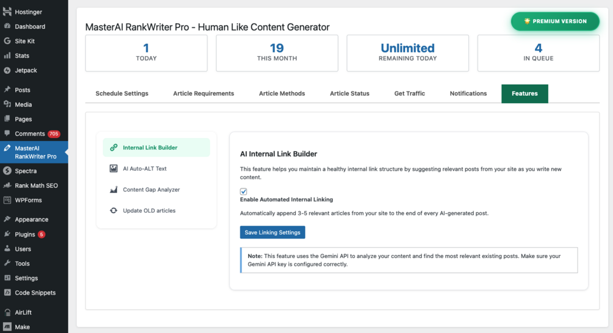This screenshot has width=613, height=333.
Task: Click the image icon for AI Auto-ALT Text
Action: 113,168
